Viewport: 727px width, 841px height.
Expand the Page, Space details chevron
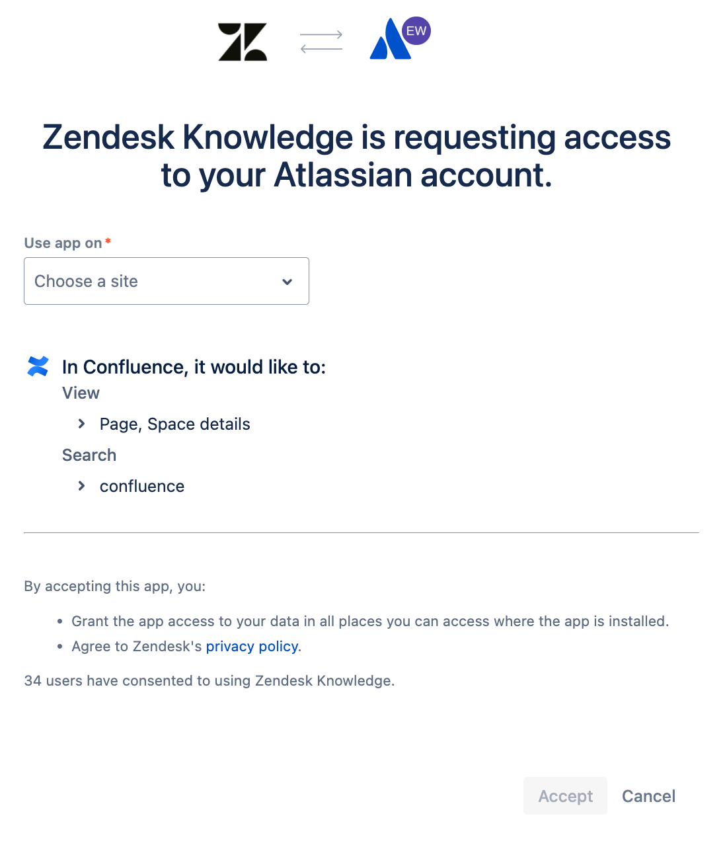tap(82, 424)
